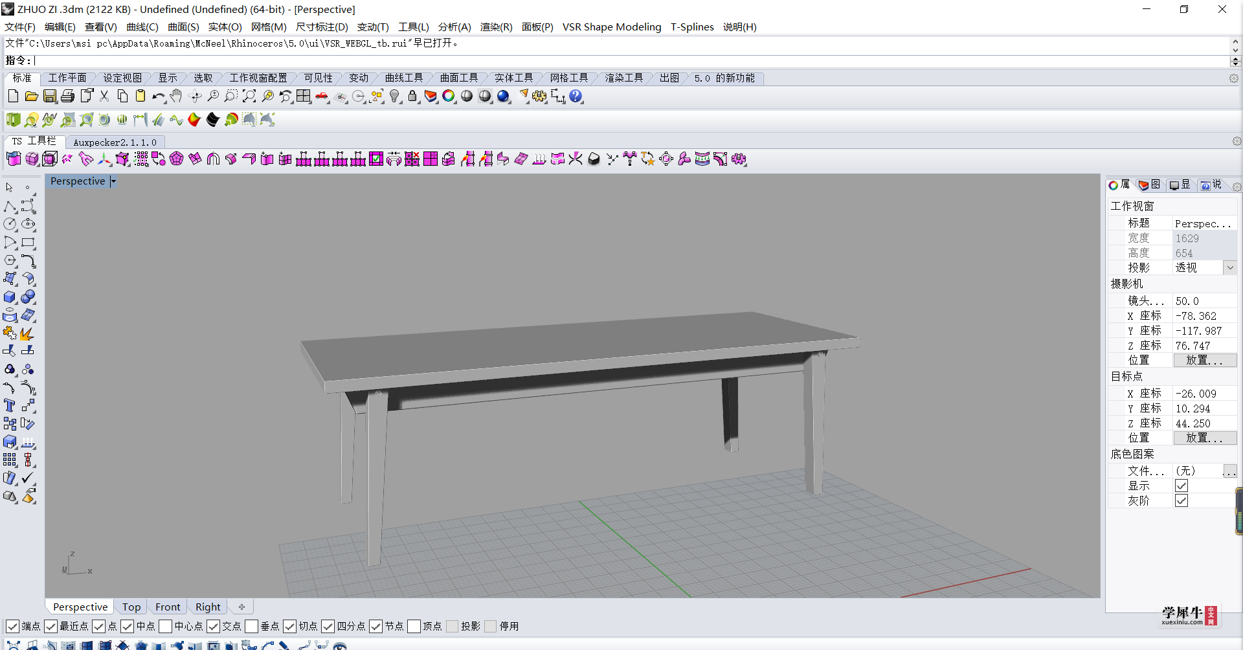Click the Cut scissors icon
This screenshot has height=650, width=1243.
[104, 96]
